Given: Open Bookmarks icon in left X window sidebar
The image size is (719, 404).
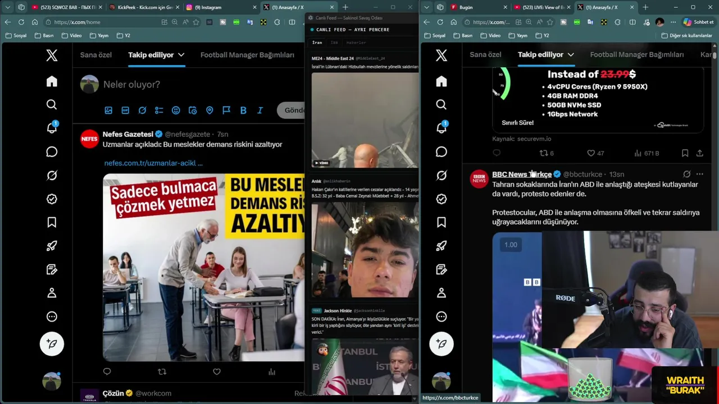Looking at the screenshot, I should (x=52, y=223).
